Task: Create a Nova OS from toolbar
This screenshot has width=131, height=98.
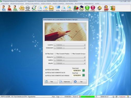Action: 34,8
